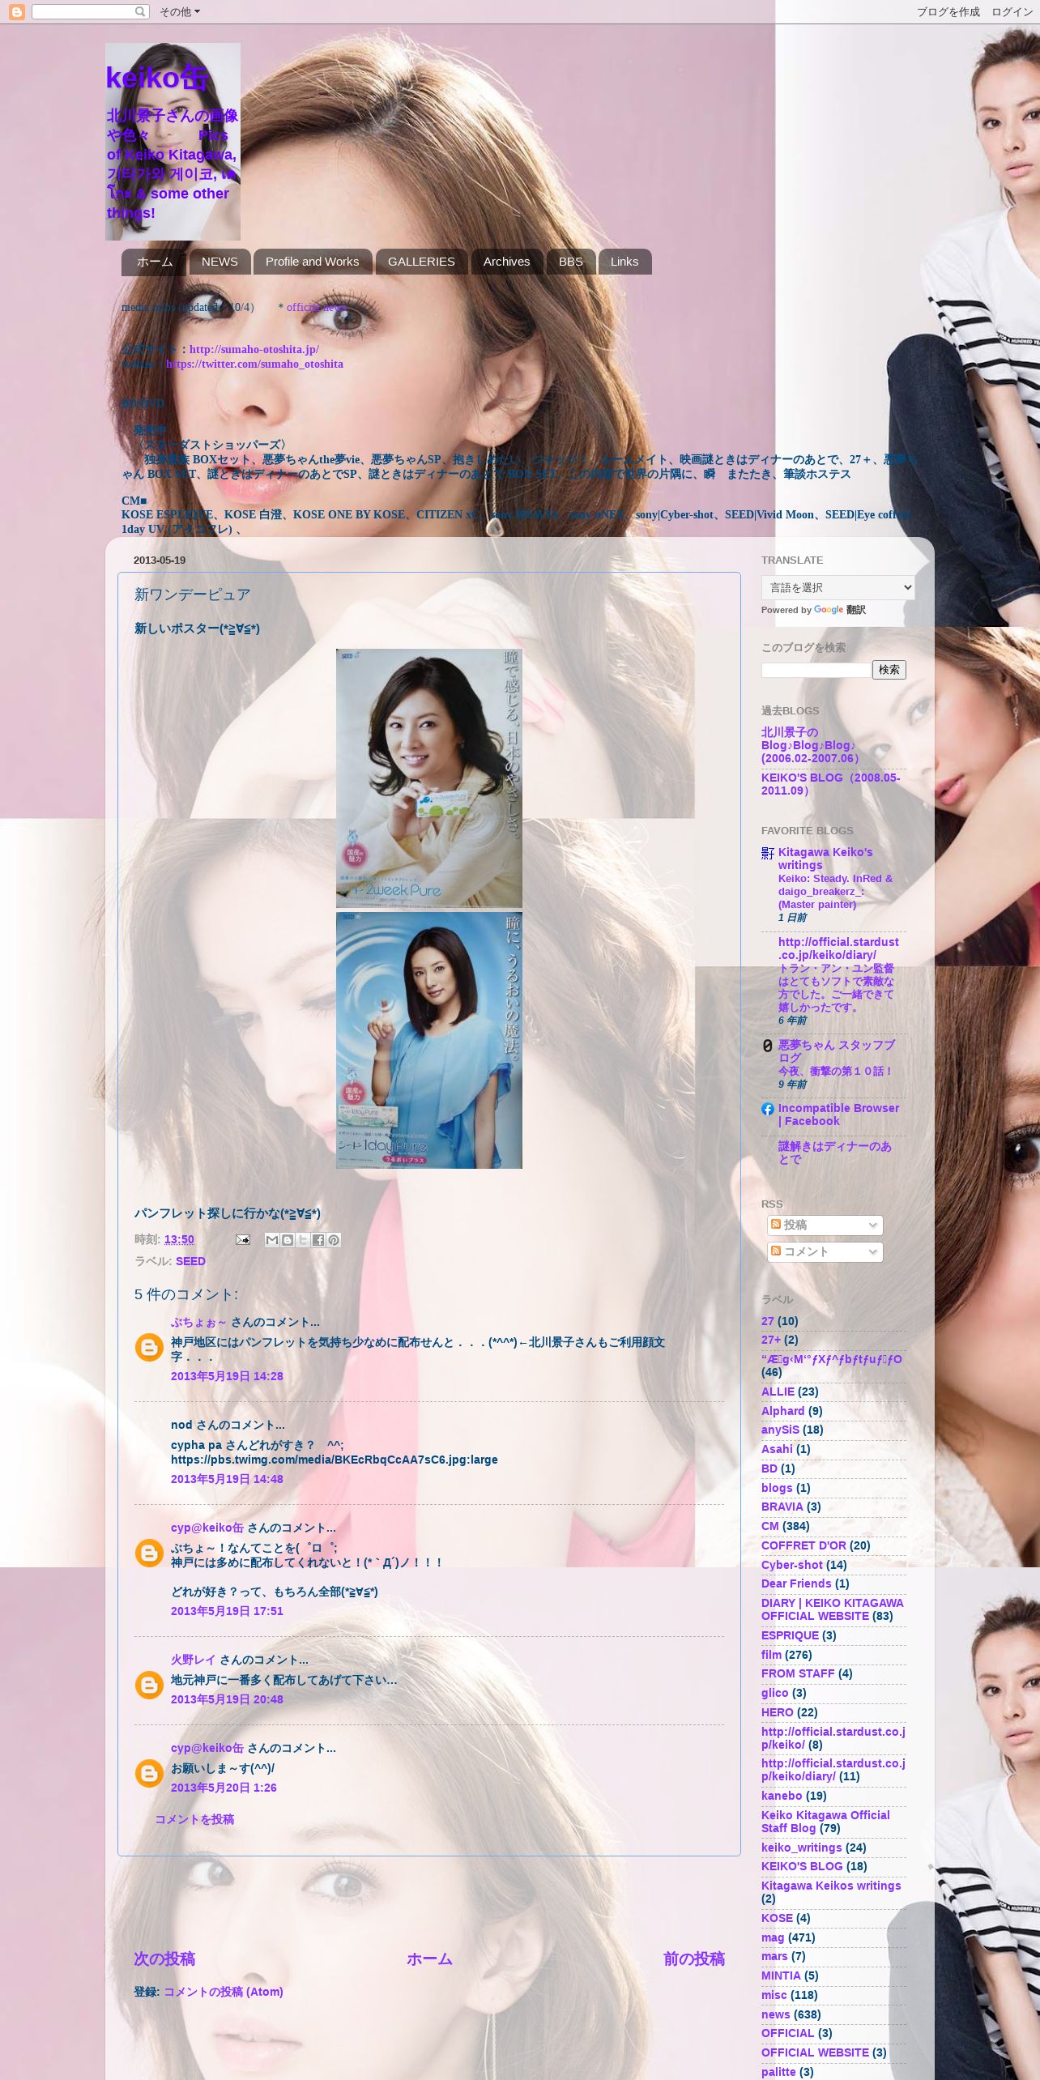
Task: Click avatar beside 17:51 cyp@keiko缶 comment
Action: pos(149,1553)
